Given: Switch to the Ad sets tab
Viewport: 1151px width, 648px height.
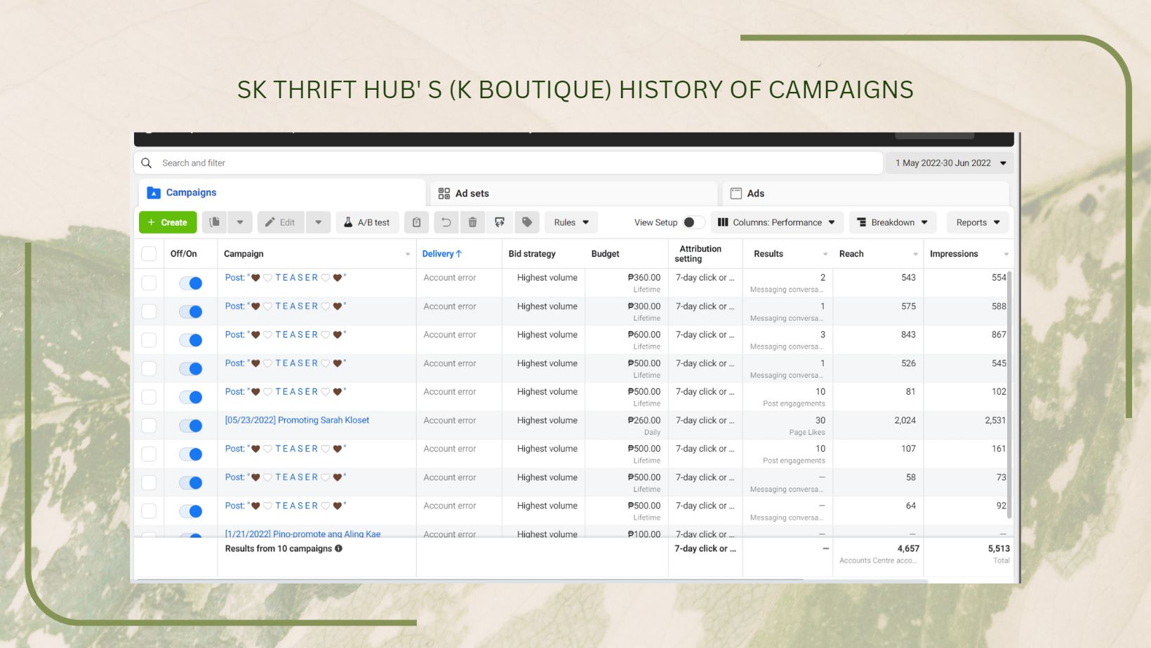Looking at the screenshot, I should point(573,193).
